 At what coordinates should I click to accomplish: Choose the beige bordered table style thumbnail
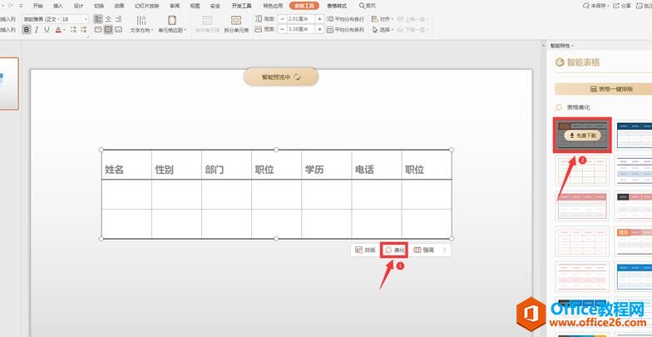[582, 171]
